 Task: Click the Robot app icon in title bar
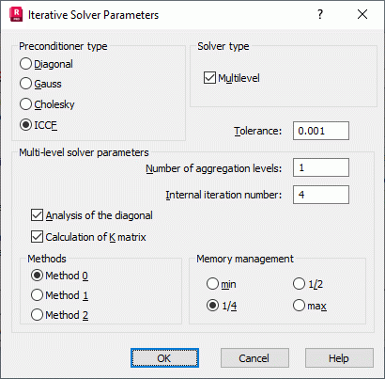(16, 15)
